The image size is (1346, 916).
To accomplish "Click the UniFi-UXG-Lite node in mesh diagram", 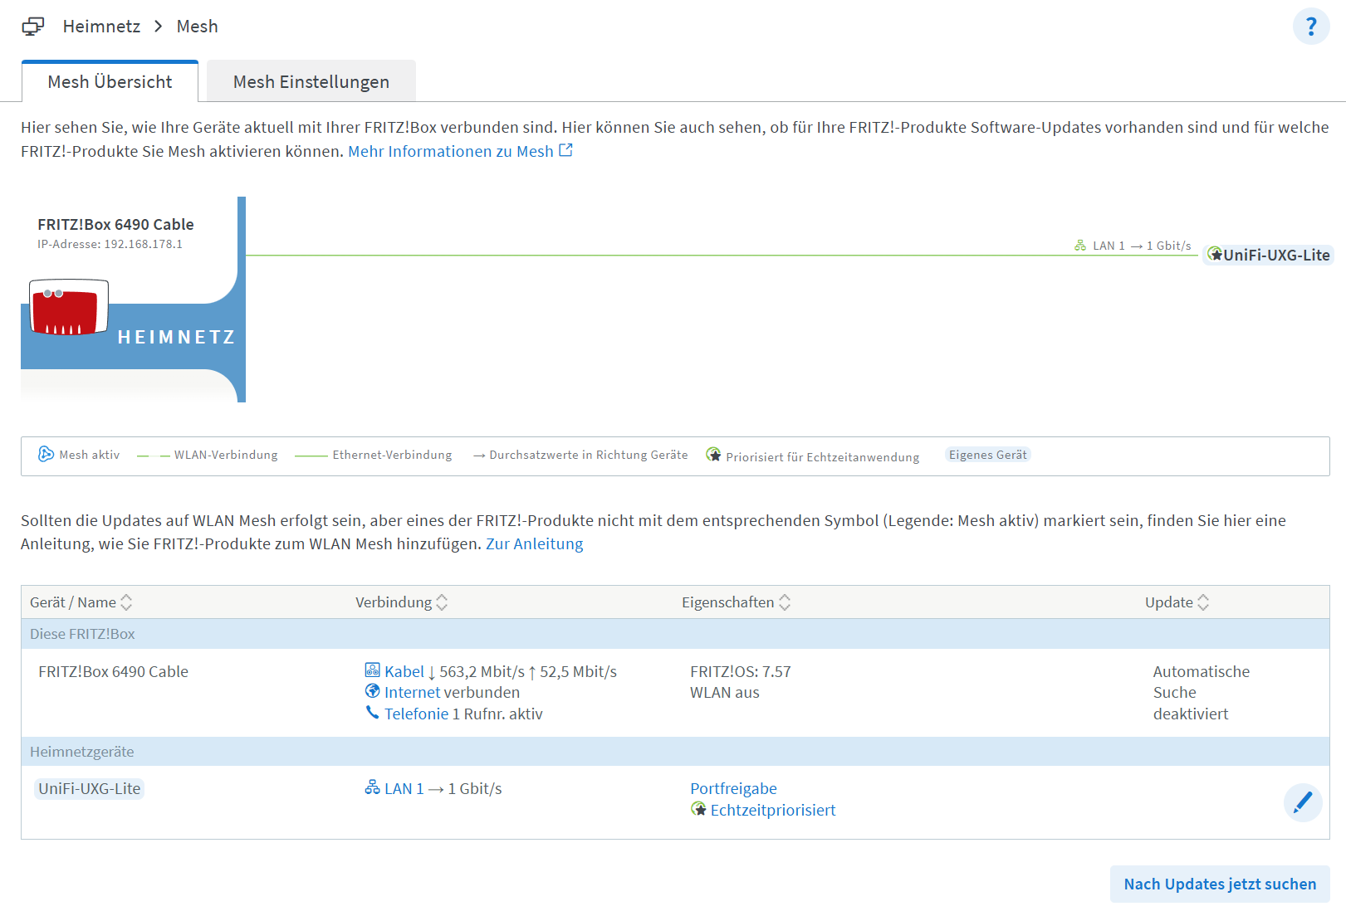I will [x=1268, y=255].
